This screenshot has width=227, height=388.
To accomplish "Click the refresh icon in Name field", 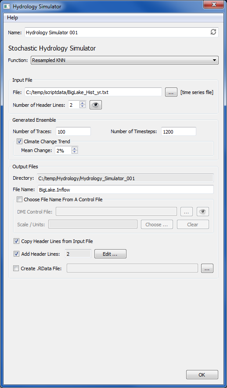I will click(213, 32).
